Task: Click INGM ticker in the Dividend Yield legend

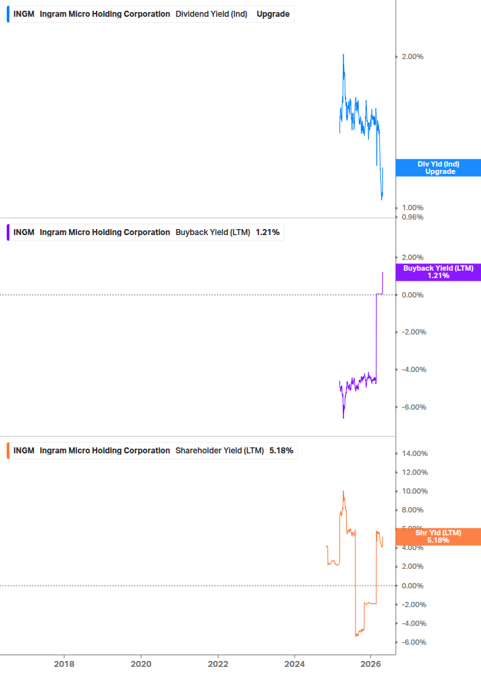Action: (x=23, y=14)
